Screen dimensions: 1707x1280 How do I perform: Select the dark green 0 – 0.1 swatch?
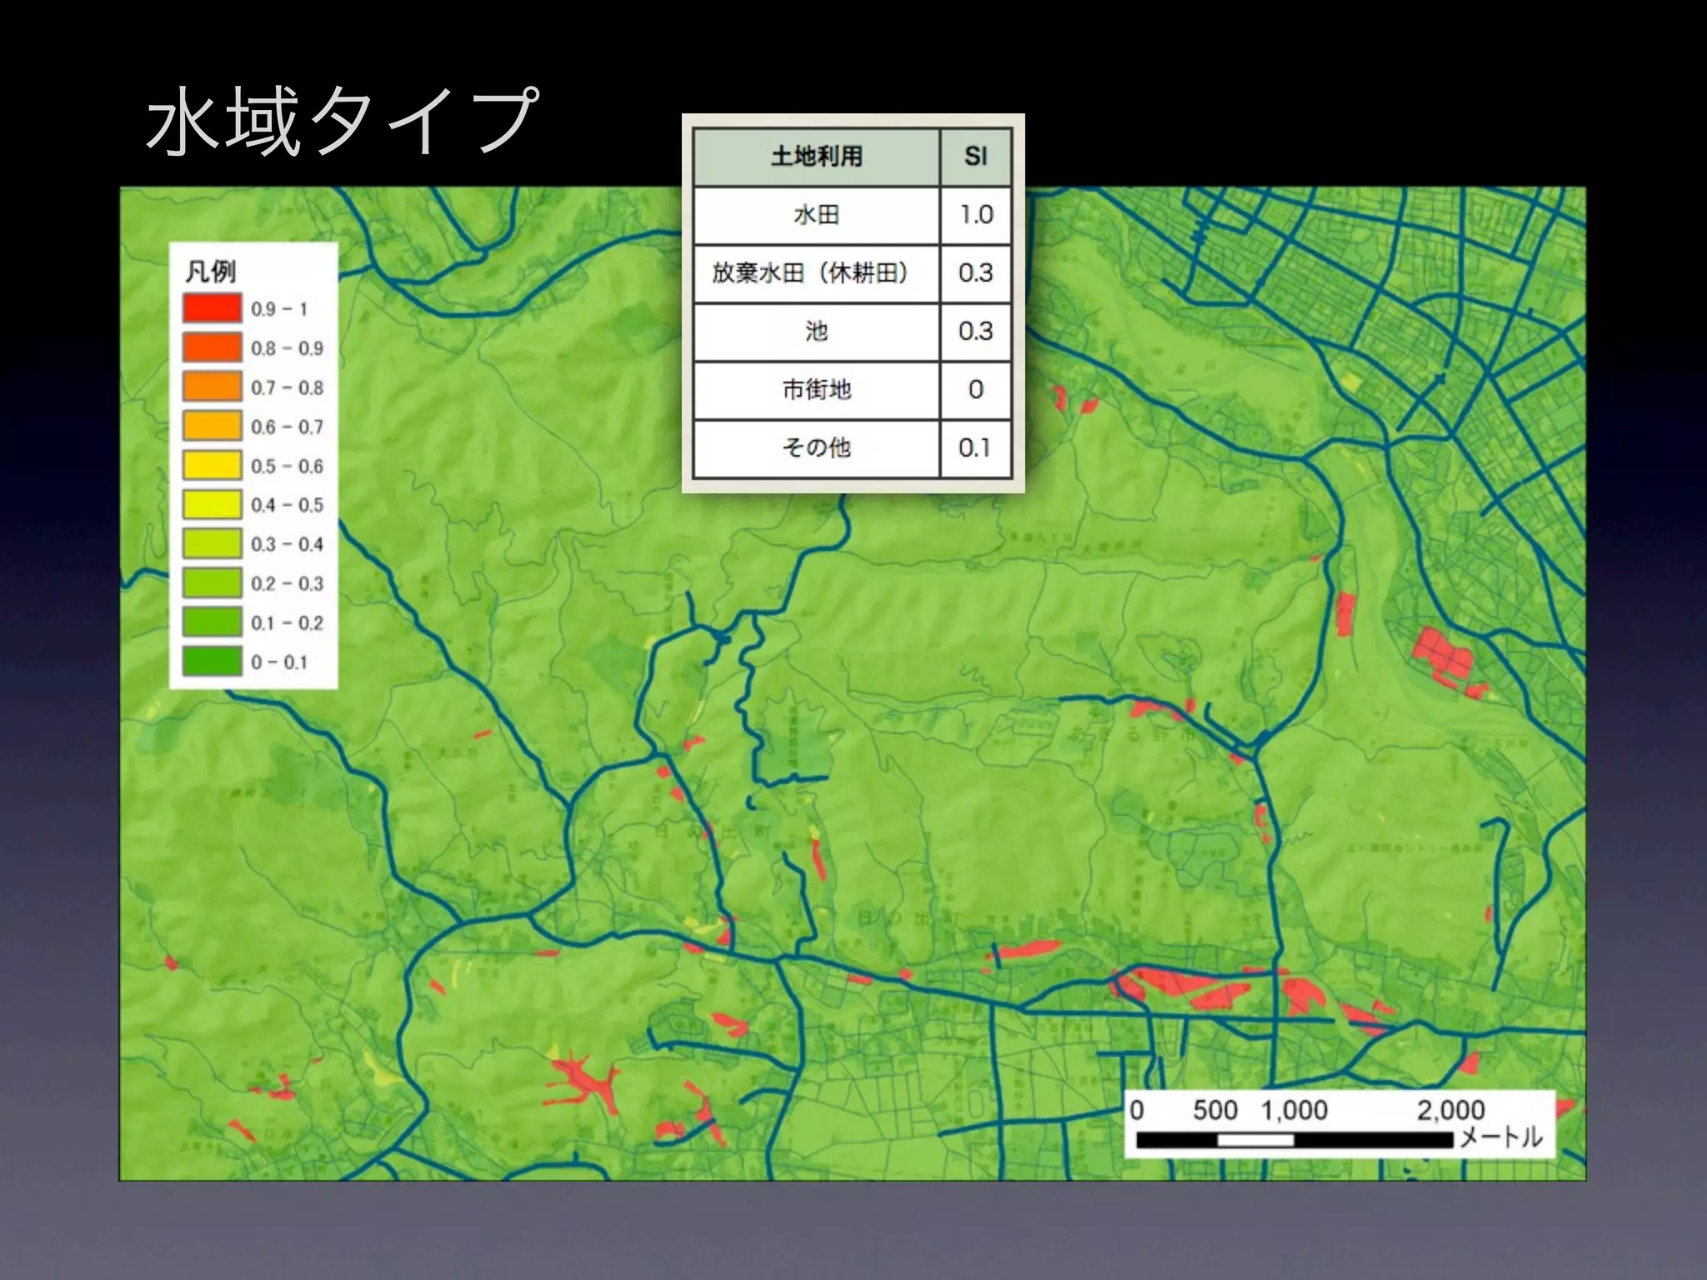[x=212, y=661]
